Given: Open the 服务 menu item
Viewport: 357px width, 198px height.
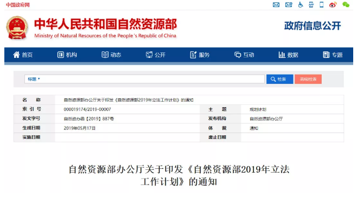Looking at the screenshot, I should coord(200,55).
